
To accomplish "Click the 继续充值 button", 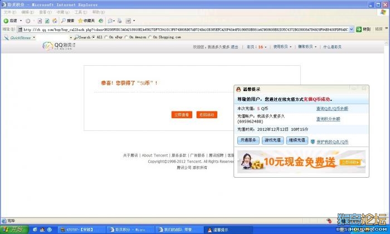I will tap(297, 140).
